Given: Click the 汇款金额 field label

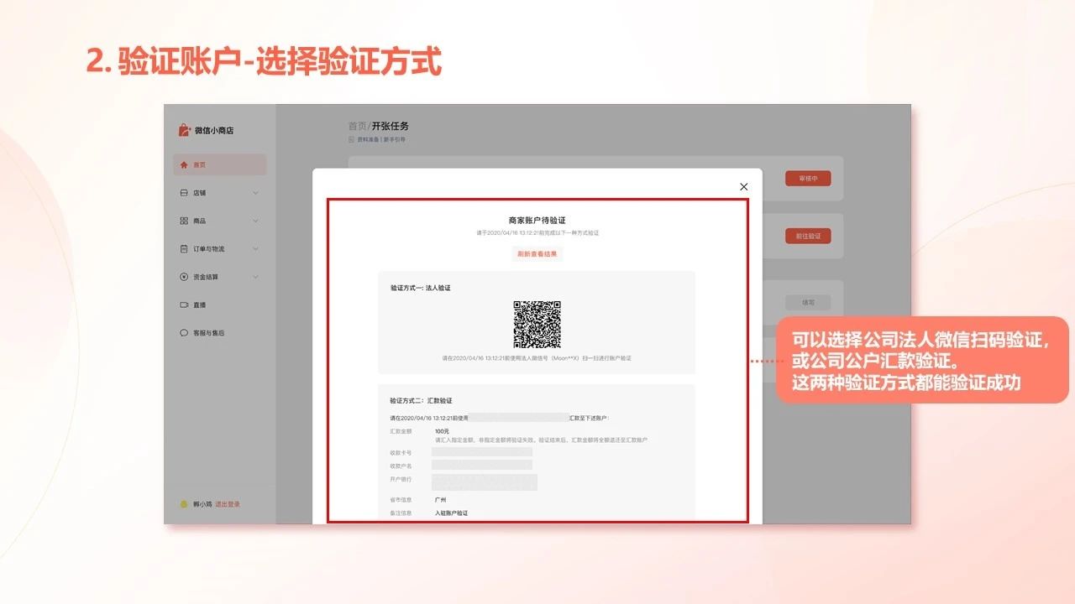Looking at the screenshot, I should [401, 431].
